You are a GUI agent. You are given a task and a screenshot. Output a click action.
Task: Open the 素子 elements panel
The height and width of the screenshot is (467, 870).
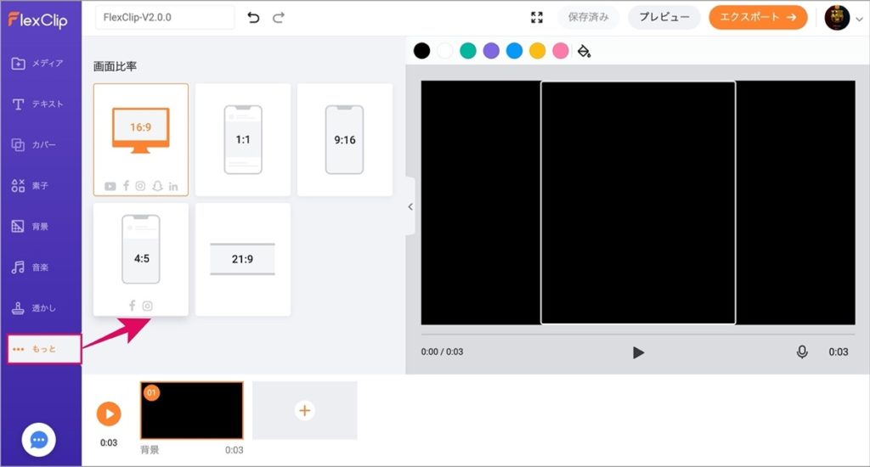click(x=31, y=186)
